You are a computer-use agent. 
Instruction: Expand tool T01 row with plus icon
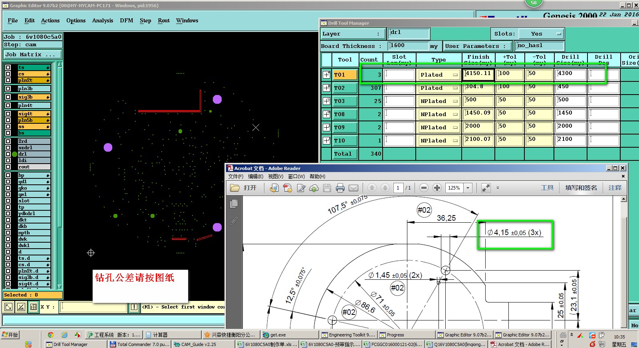tap(326, 75)
